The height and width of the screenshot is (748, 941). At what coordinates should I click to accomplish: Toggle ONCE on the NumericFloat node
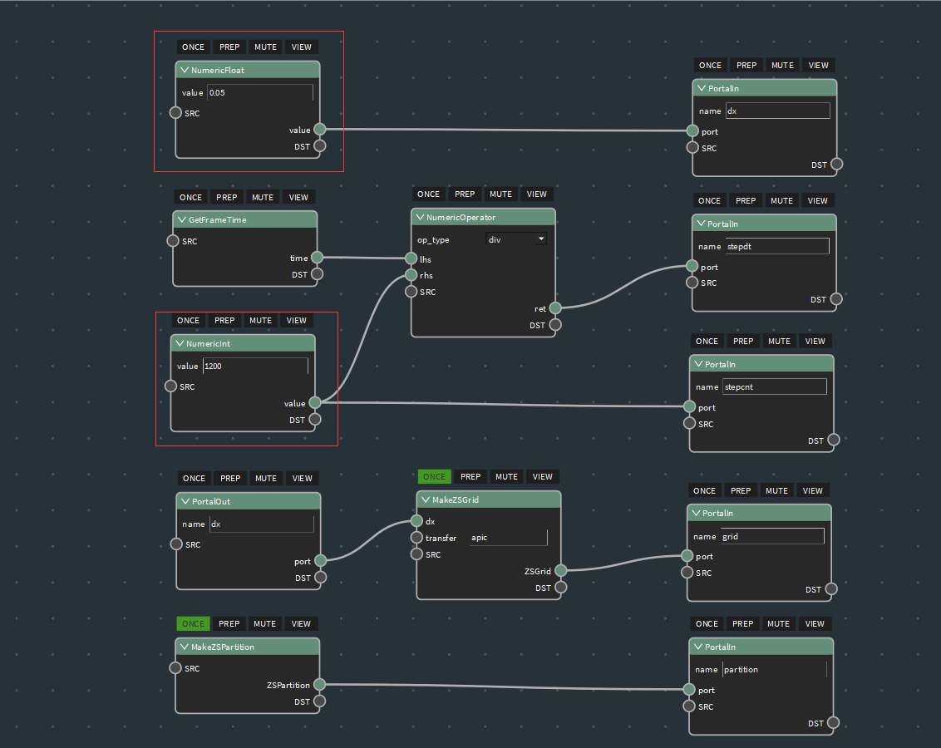[193, 47]
